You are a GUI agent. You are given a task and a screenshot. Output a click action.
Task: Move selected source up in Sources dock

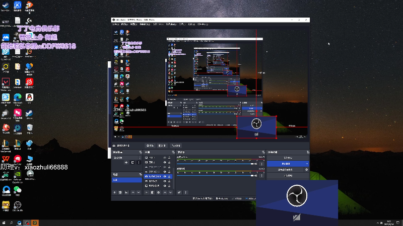pos(165,192)
